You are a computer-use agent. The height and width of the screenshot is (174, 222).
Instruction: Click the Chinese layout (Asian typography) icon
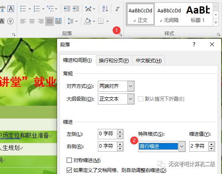pos(88,9)
